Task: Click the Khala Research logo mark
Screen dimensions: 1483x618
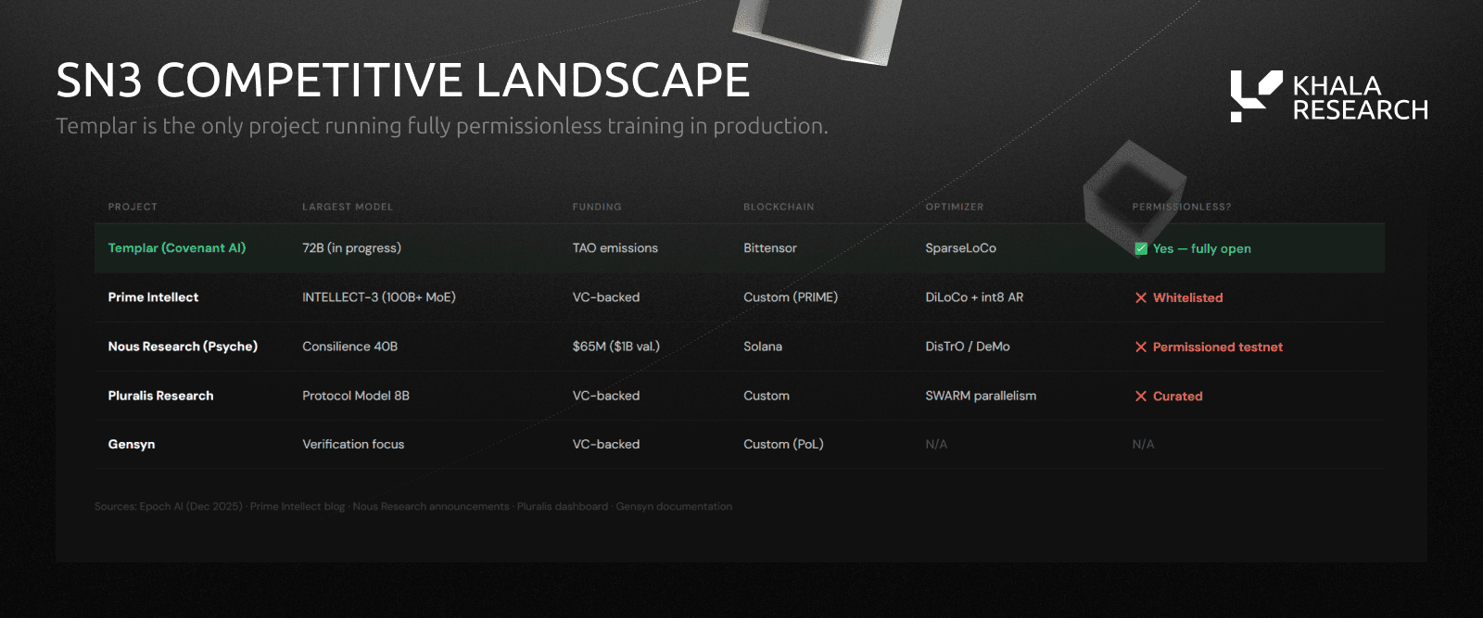Action: click(x=1256, y=96)
